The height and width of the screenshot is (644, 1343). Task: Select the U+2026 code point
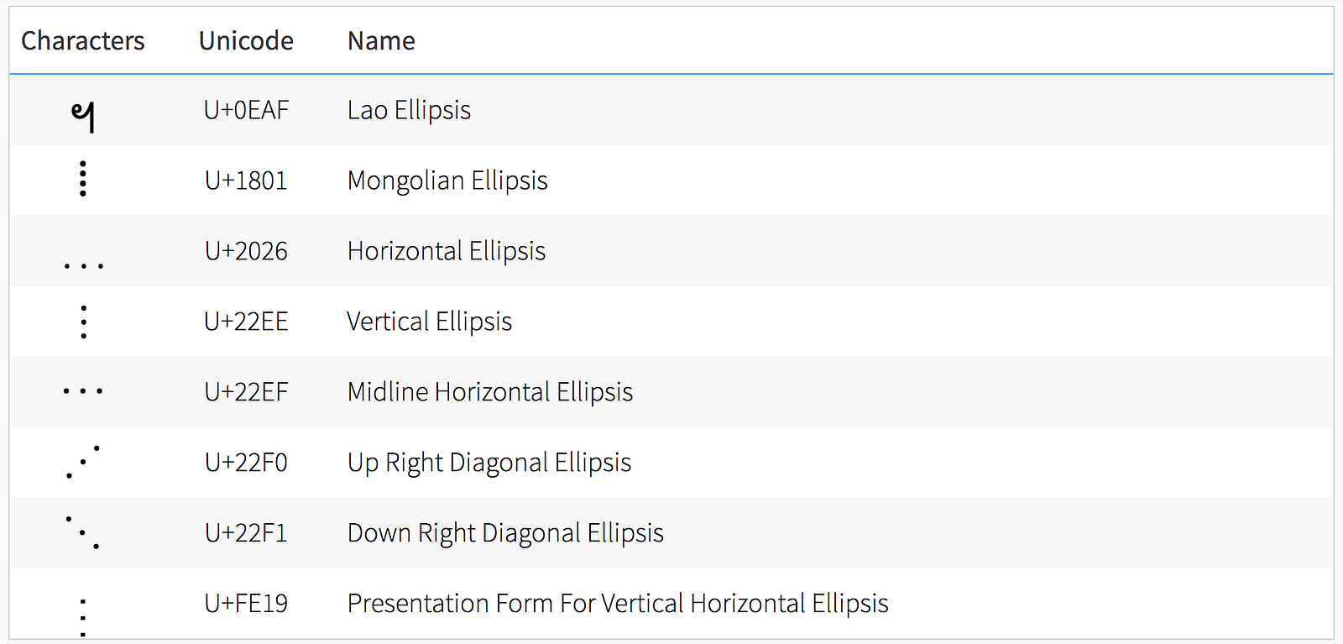click(x=246, y=251)
